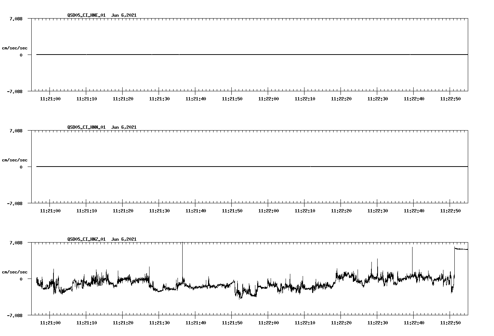Image resolution: width=494 pixels, height=336 pixels.
Task: Click the -7.088 lower limit on HNE axis
Action: [x=15, y=92]
